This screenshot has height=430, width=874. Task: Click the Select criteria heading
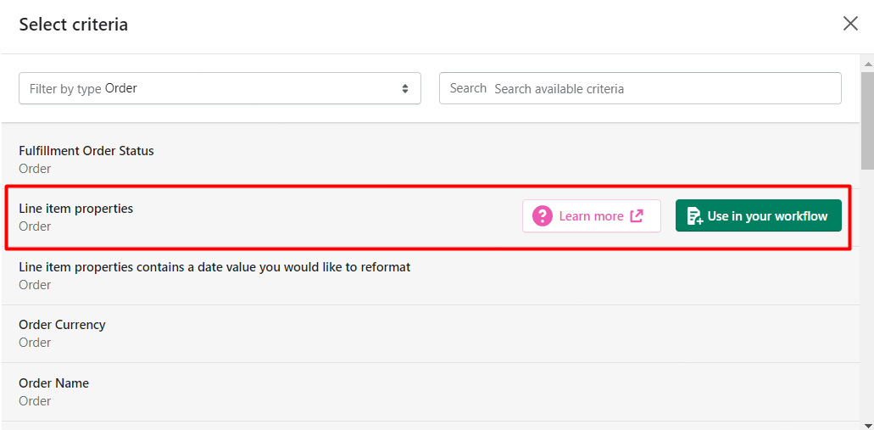coord(74,25)
